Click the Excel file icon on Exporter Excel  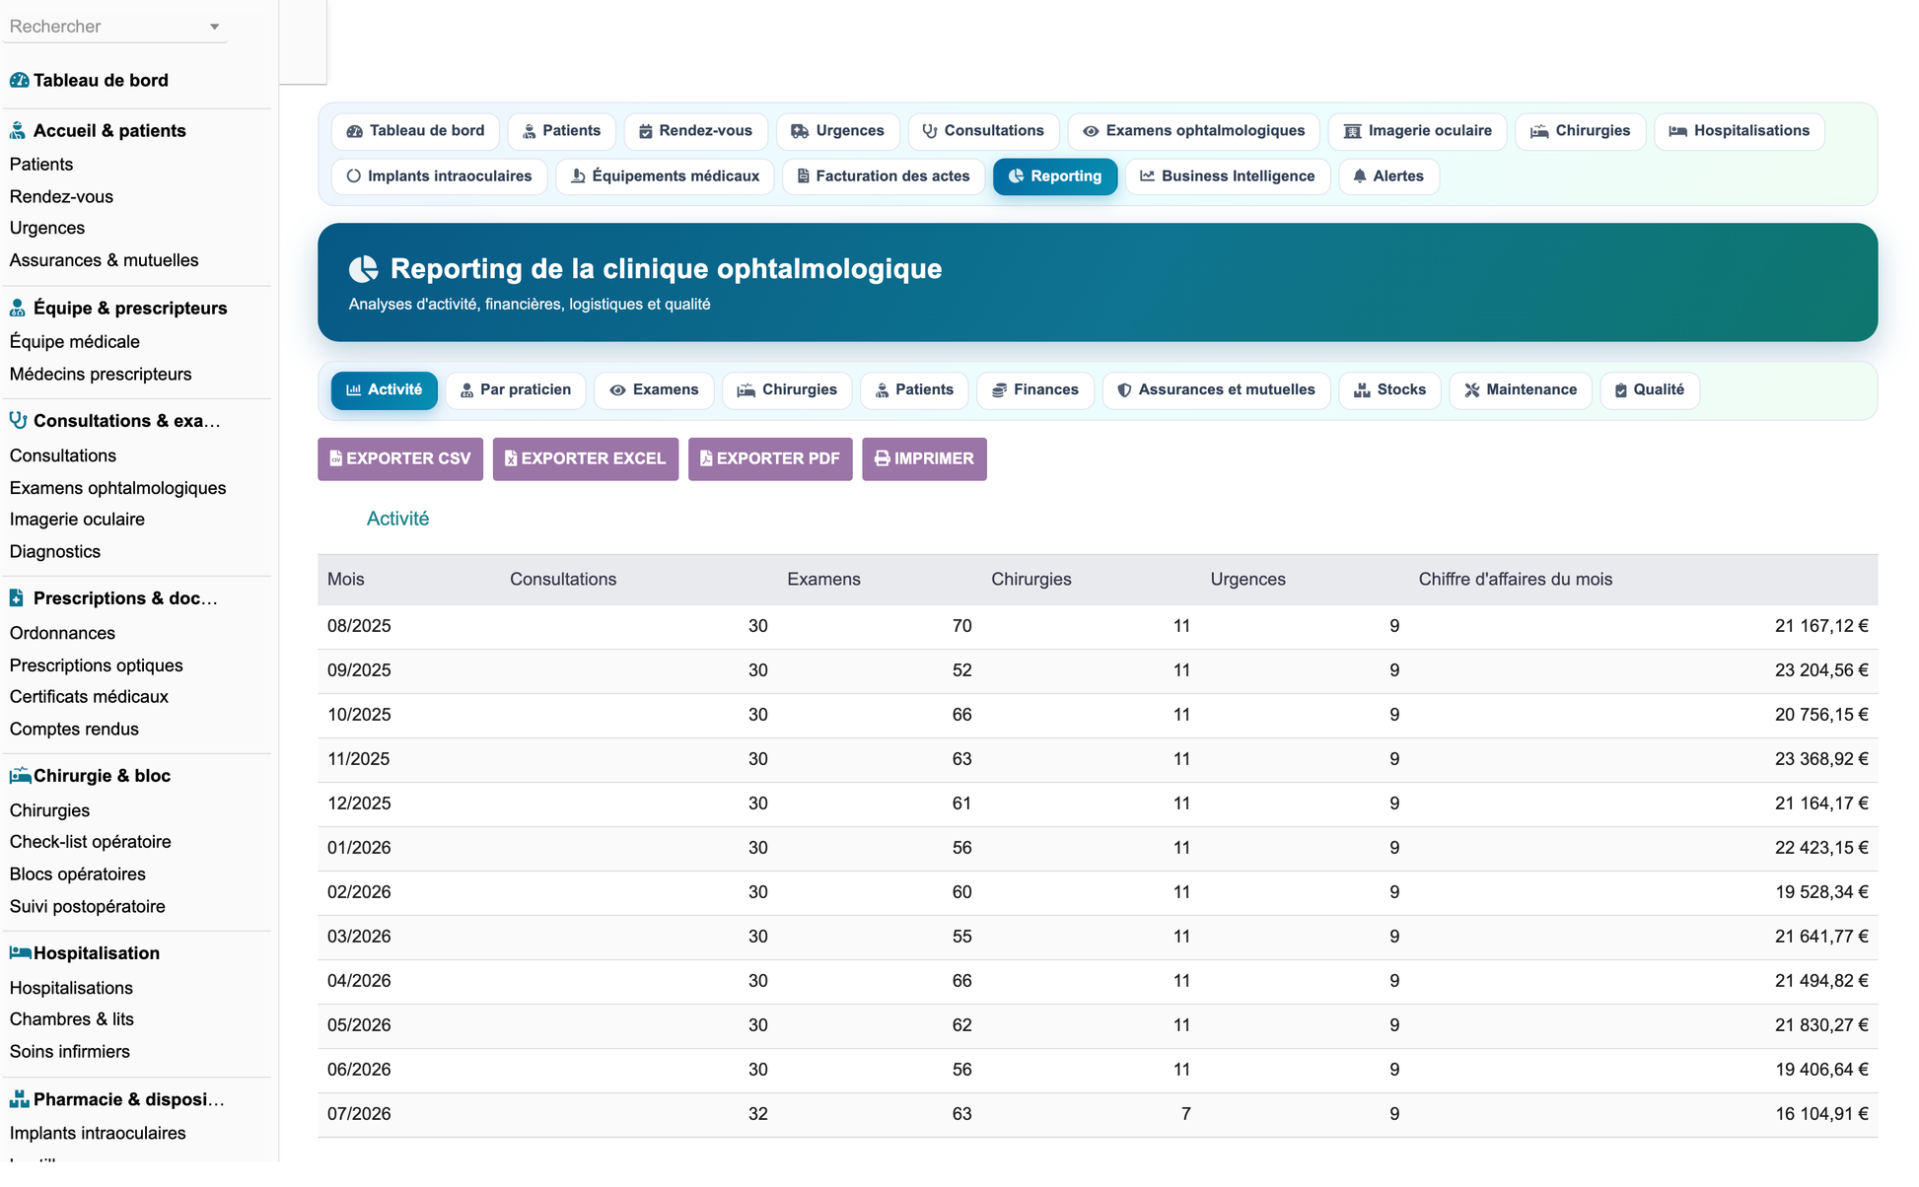[x=511, y=458]
